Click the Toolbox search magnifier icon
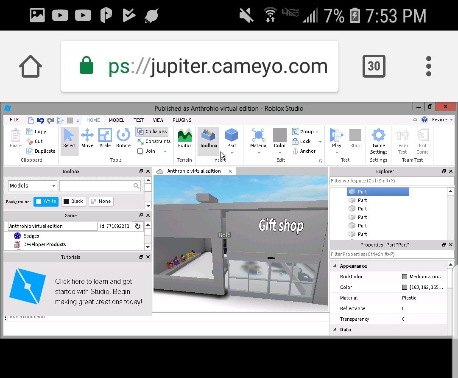The height and width of the screenshot is (378, 458). click(136, 186)
